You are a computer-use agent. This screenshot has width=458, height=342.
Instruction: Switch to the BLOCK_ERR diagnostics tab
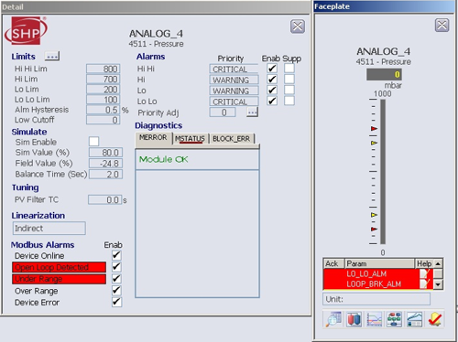pos(231,139)
